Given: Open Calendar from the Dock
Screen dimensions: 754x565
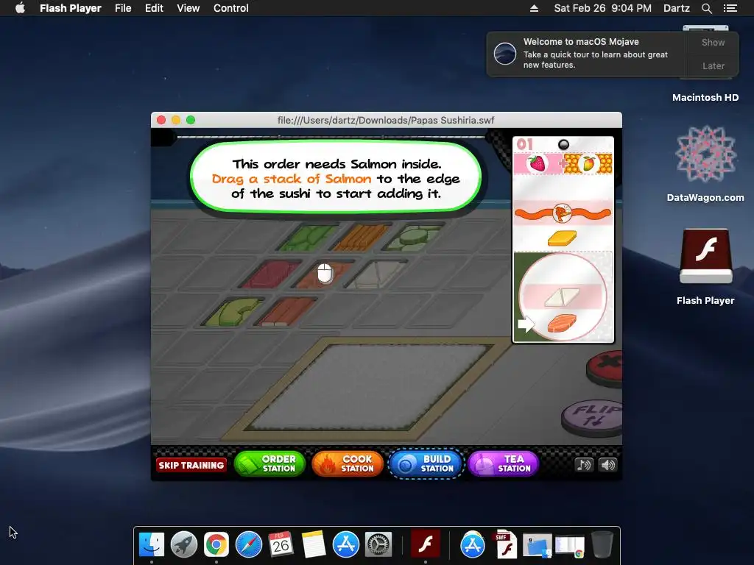Looking at the screenshot, I should 281,545.
